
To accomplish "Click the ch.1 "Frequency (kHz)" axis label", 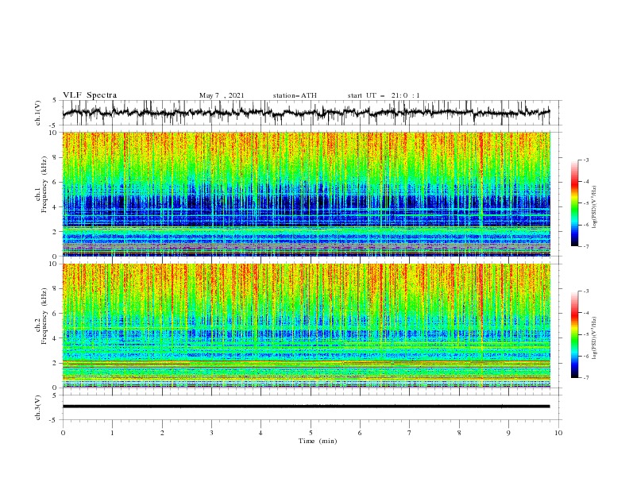I will click(44, 183).
